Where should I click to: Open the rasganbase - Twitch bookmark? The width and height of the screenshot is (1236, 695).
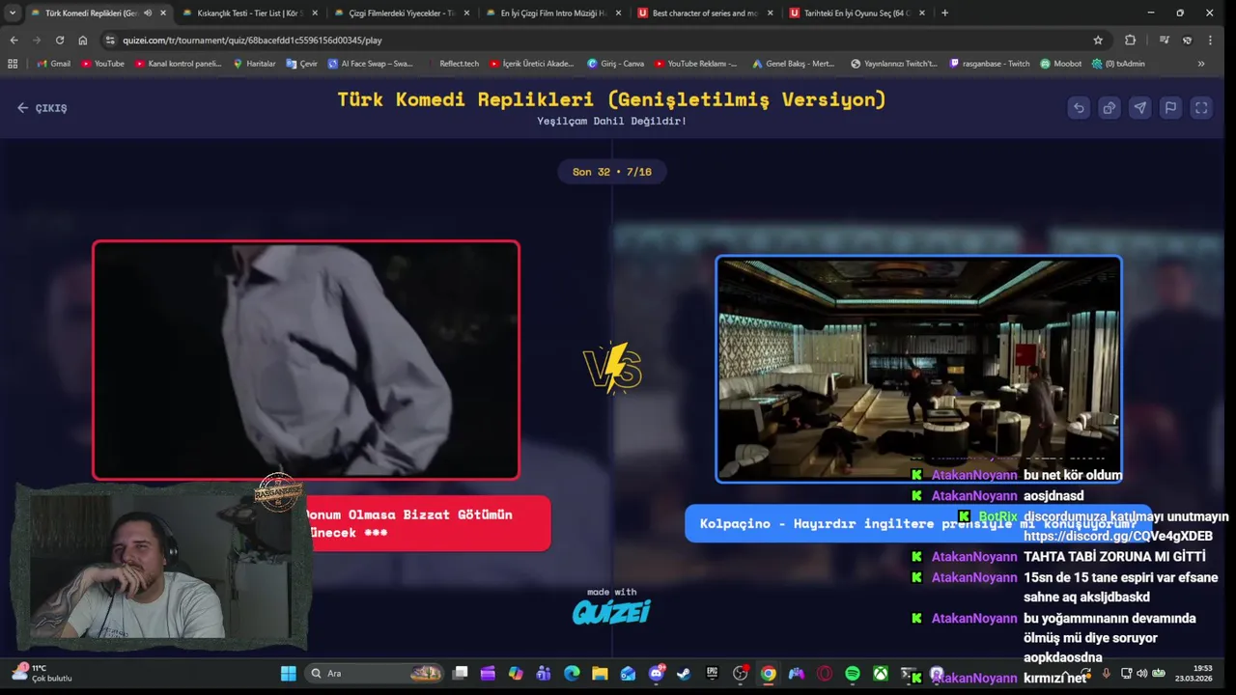pos(990,64)
